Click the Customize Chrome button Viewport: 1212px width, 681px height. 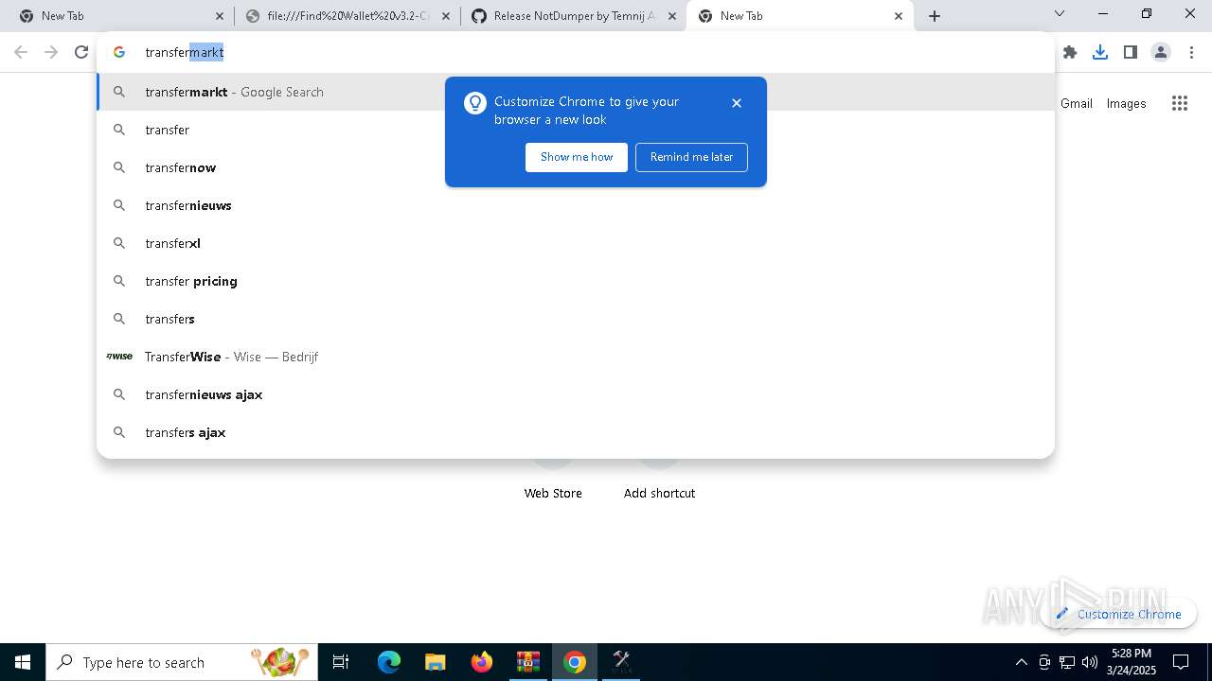[1118, 614]
